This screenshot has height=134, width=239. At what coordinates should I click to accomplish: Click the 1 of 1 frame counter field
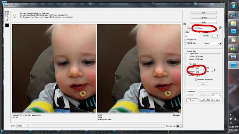tap(192, 100)
